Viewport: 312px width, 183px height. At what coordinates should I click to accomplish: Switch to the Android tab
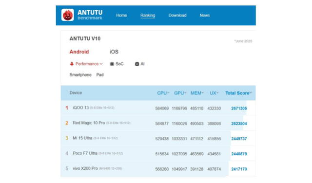tap(79, 52)
